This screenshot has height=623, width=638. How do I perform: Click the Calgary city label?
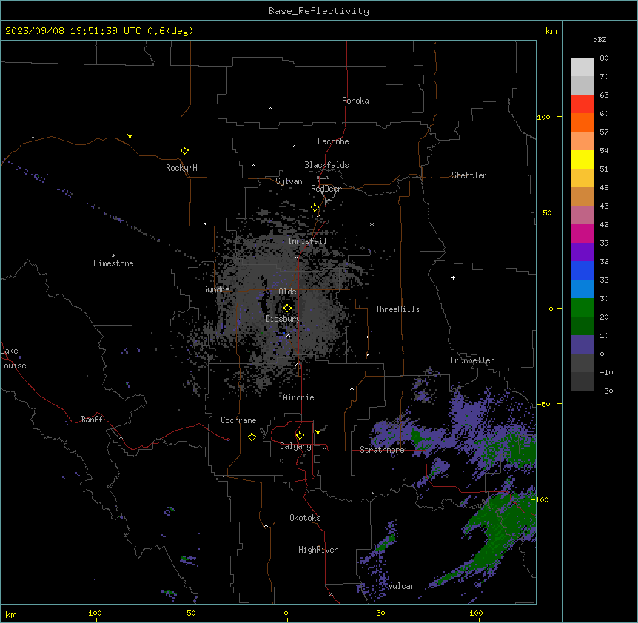pos(296,446)
